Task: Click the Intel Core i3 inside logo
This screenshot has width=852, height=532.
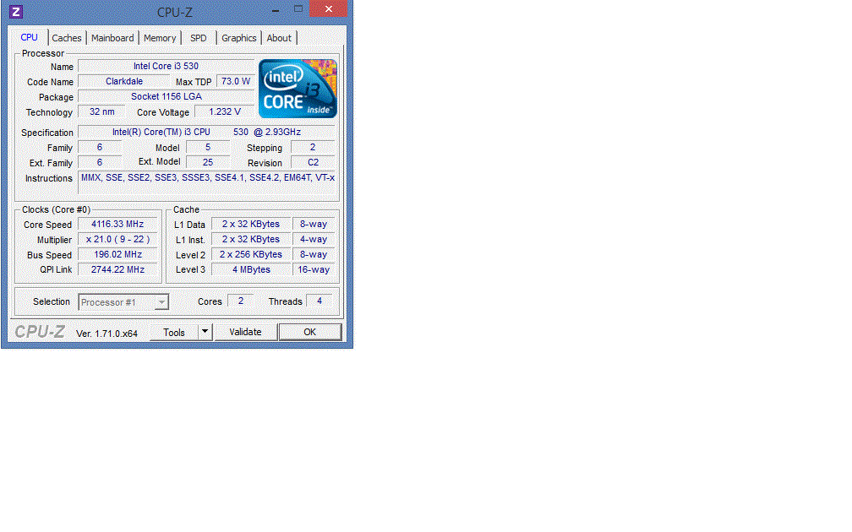Action: coord(298,89)
